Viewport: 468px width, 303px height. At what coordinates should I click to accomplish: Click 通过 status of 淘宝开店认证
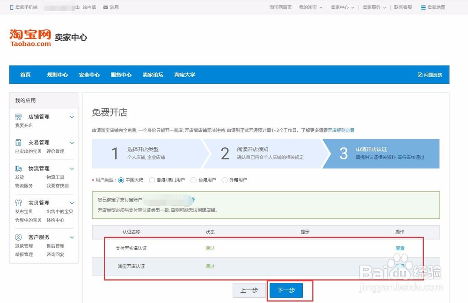point(210,267)
